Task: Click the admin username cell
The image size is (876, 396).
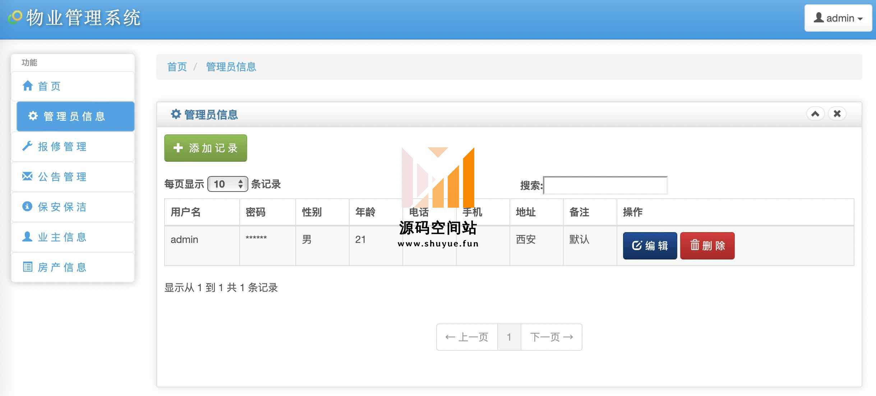Action: [202, 246]
